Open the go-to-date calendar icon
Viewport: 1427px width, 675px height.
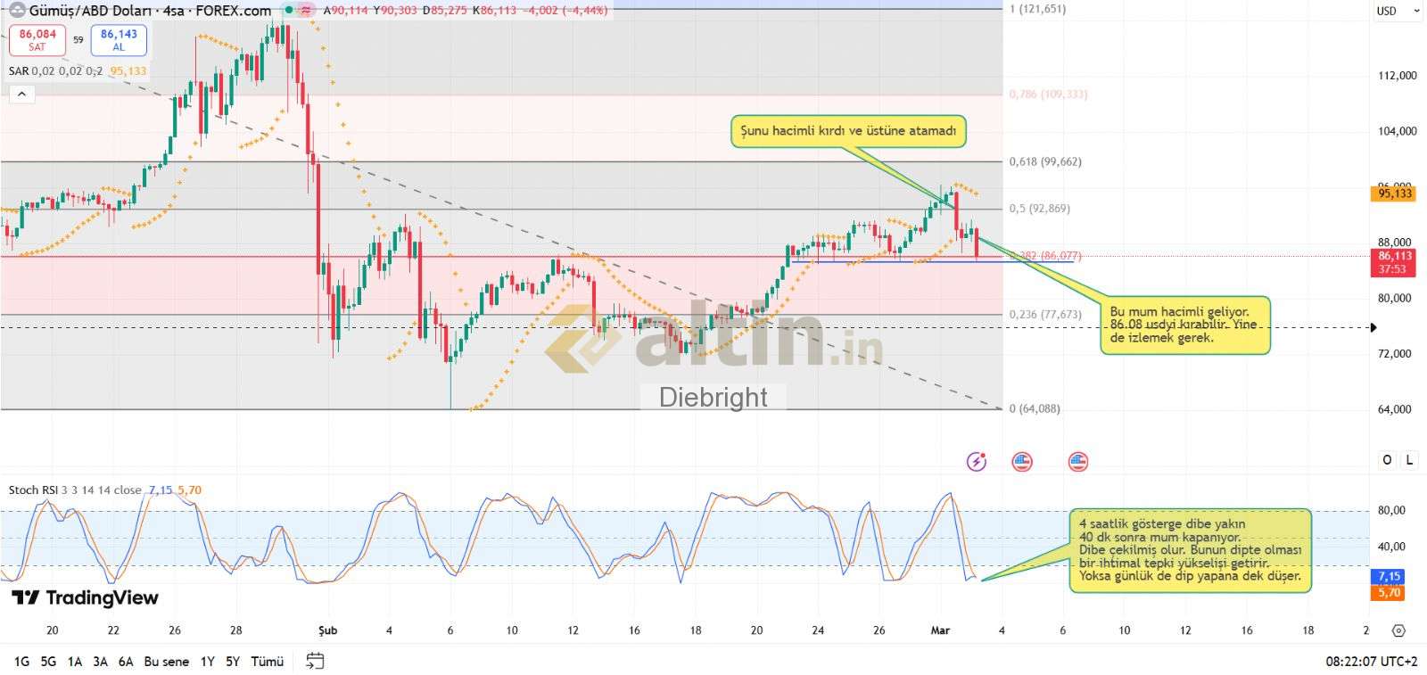(x=315, y=661)
